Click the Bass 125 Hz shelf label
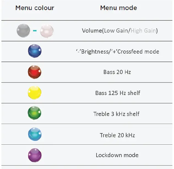Image resolution: width=174 pixels, height=169 pixels. 118,93
